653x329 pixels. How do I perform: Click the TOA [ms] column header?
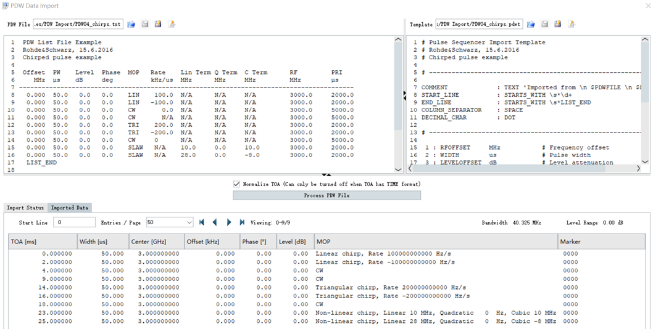43,242
